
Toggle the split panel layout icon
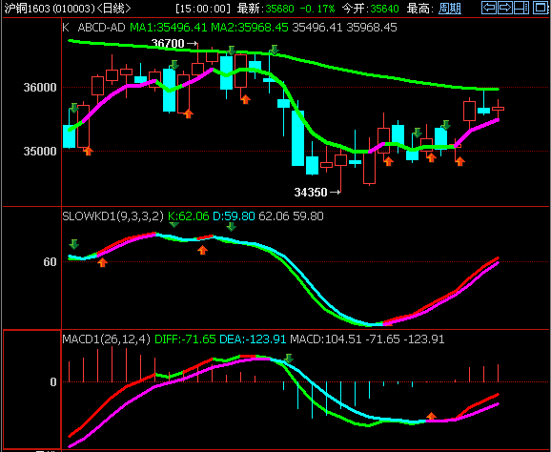tap(521, 8)
